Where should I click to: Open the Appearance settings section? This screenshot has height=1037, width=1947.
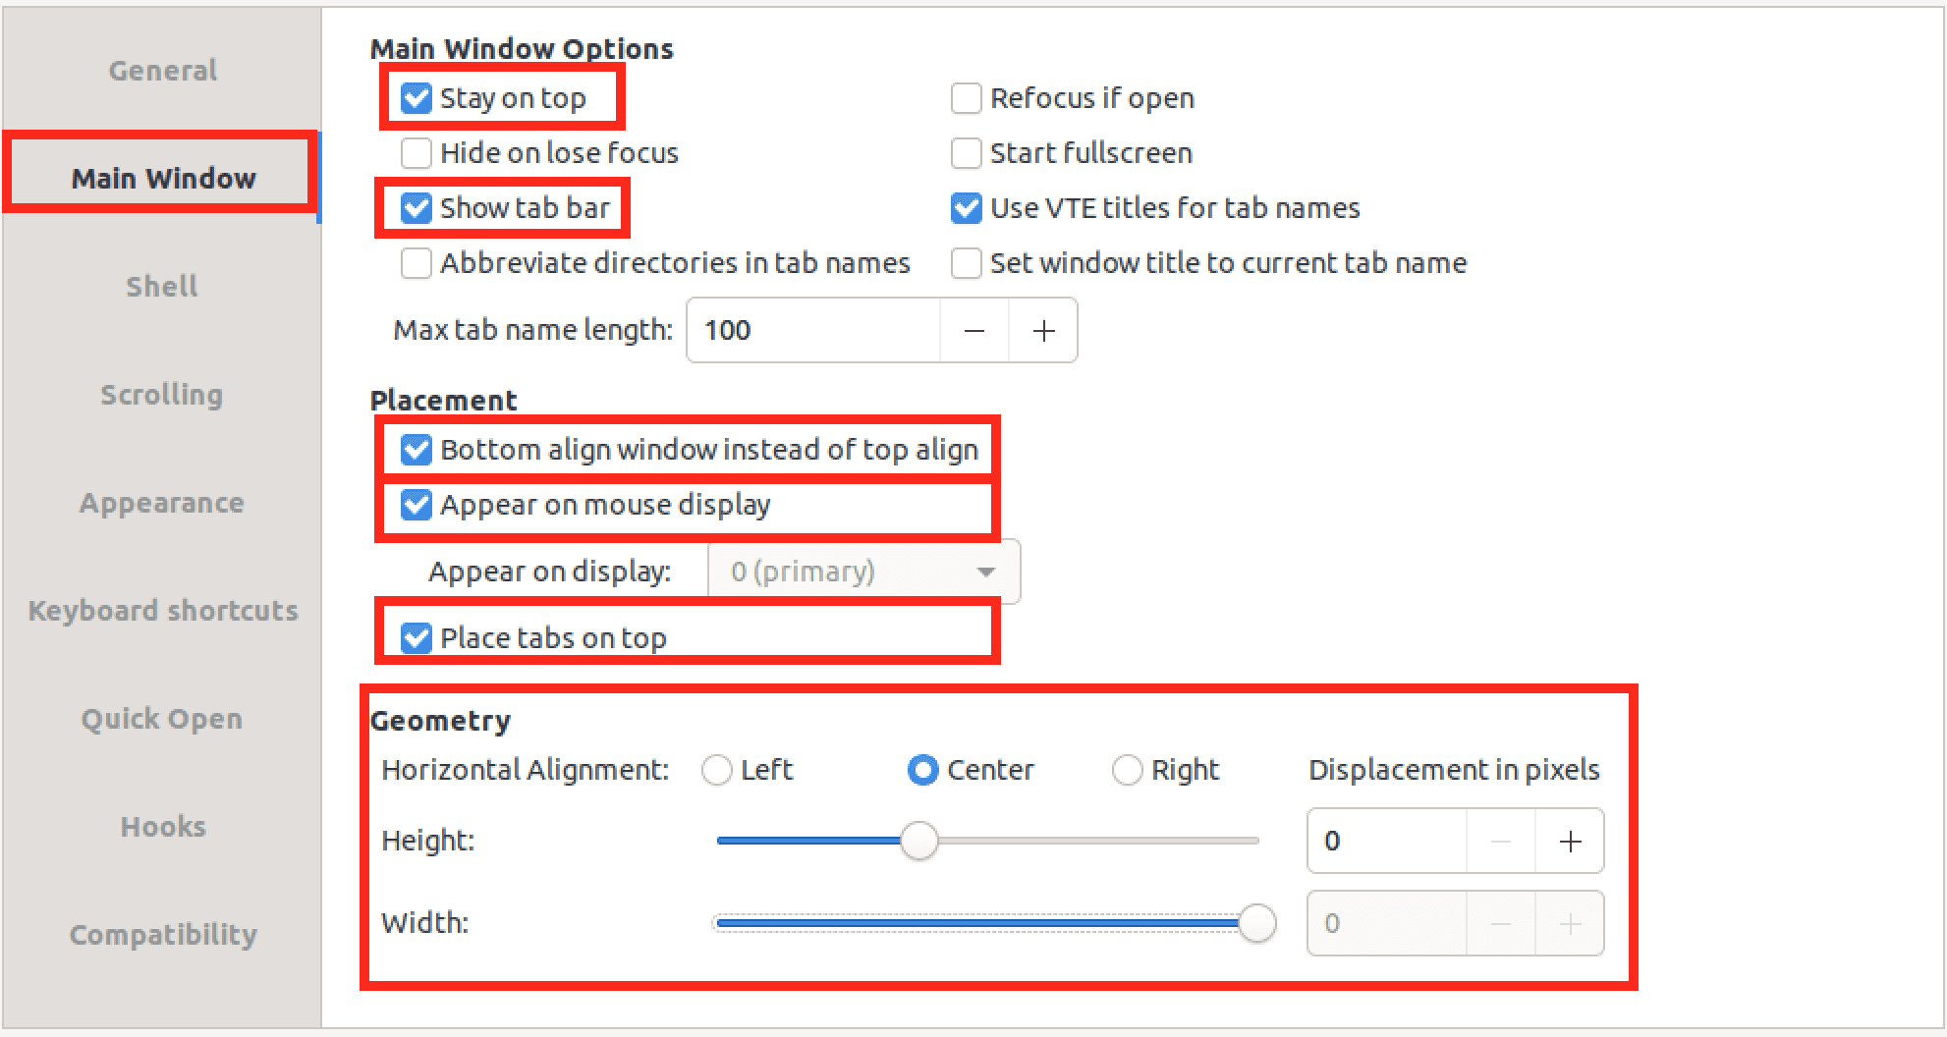coord(162,502)
